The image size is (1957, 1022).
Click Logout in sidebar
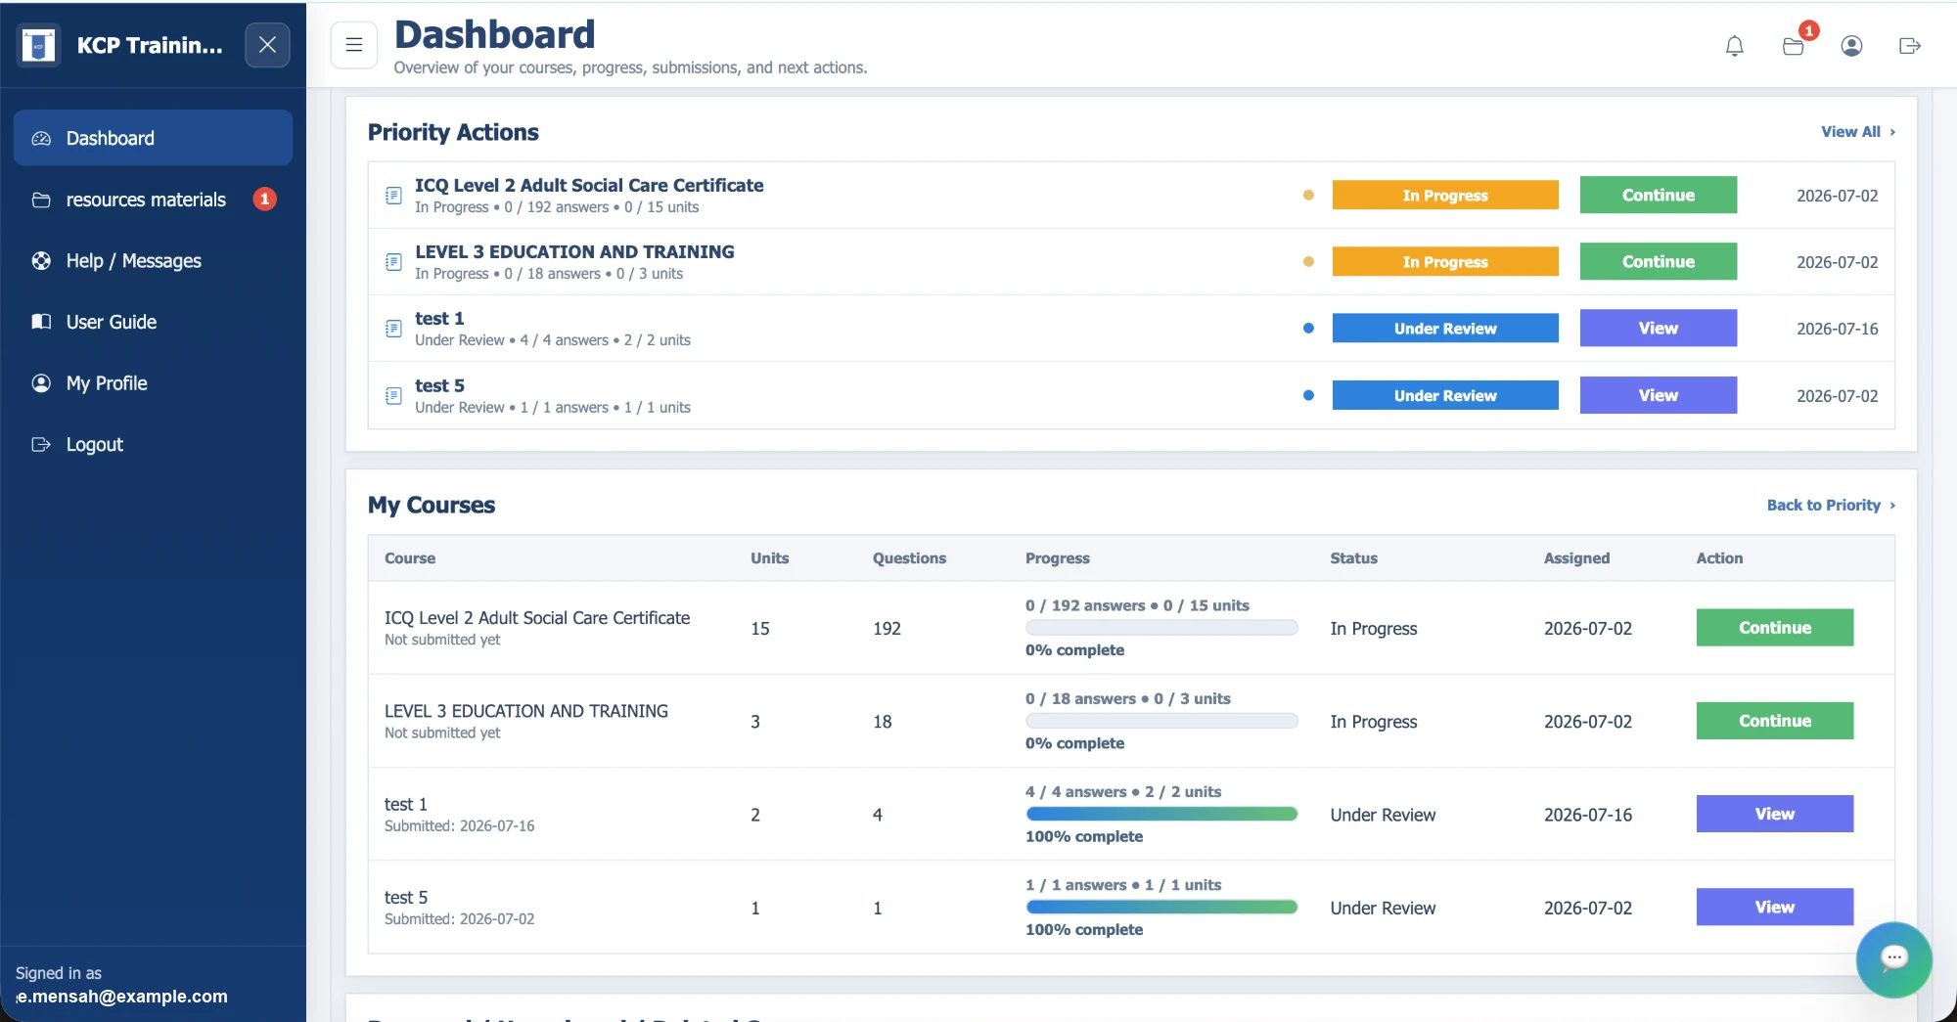click(x=153, y=444)
